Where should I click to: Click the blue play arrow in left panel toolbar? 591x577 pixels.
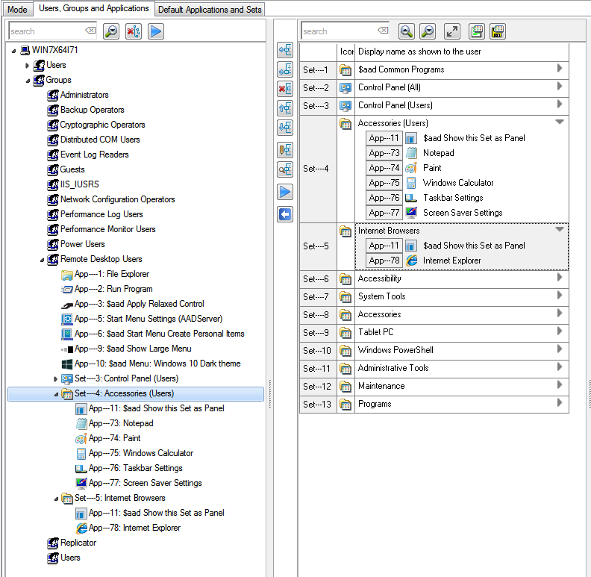(x=155, y=31)
